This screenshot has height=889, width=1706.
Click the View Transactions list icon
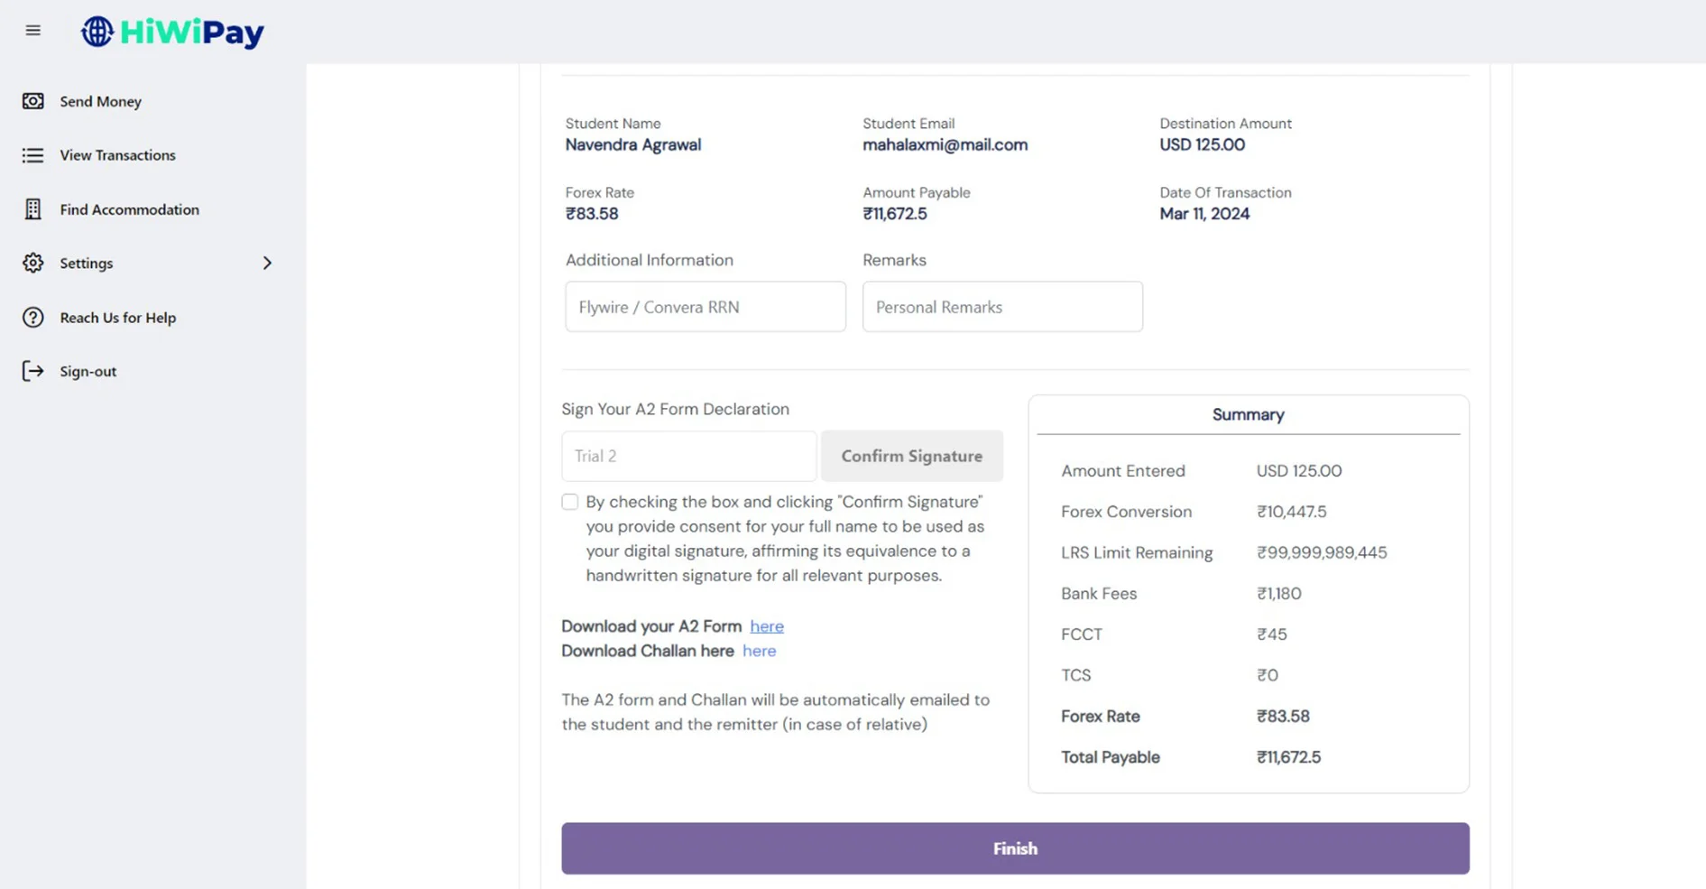[33, 155]
